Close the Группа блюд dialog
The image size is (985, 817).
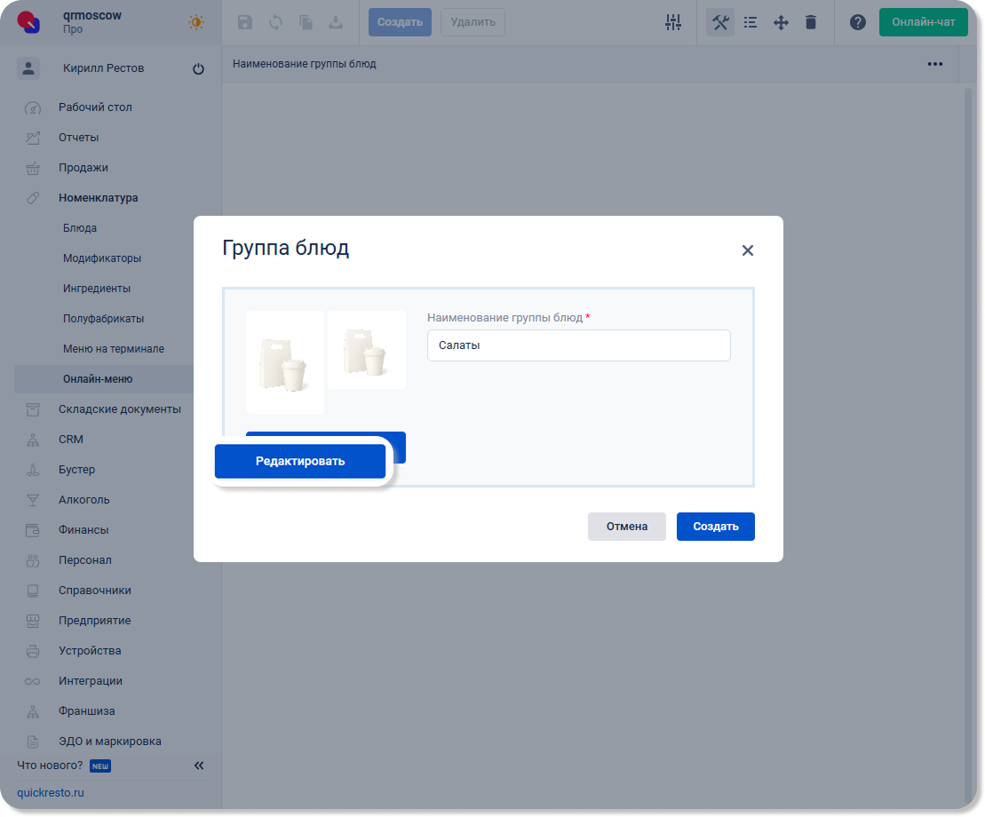(747, 250)
